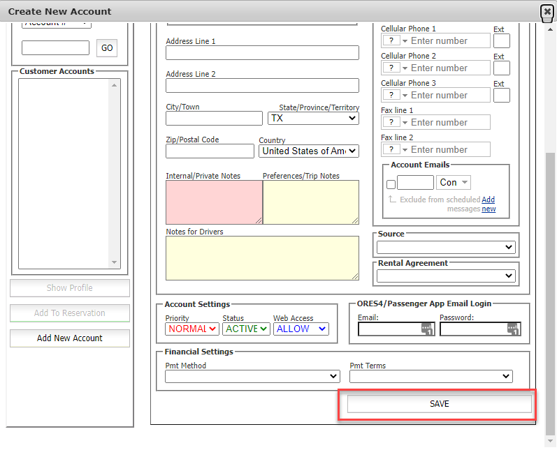The width and height of the screenshot is (557, 450).
Task: Tick the Account Emails exclude checkbox
Action: tap(391, 184)
